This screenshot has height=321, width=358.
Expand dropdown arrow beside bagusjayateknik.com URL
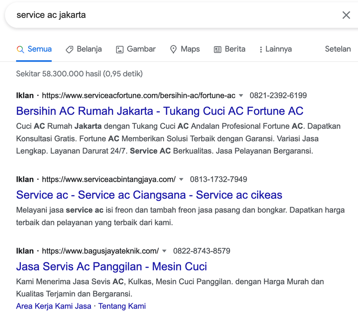coord(164,251)
